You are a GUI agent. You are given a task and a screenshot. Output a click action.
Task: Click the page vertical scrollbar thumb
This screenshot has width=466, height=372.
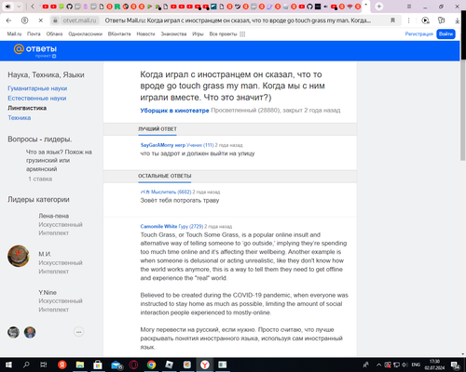(463, 111)
